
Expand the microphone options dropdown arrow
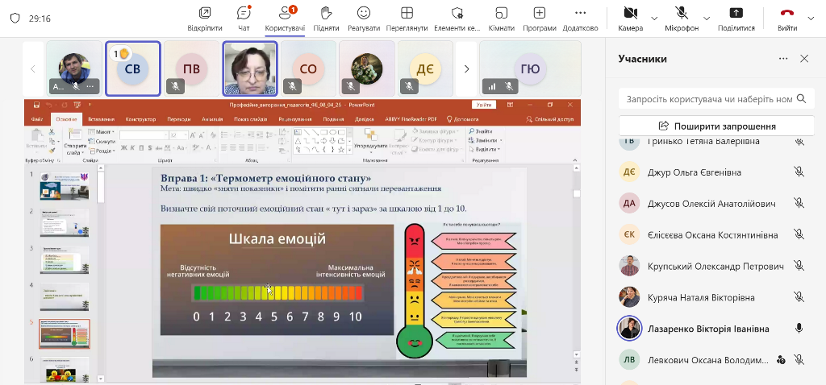tap(707, 18)
